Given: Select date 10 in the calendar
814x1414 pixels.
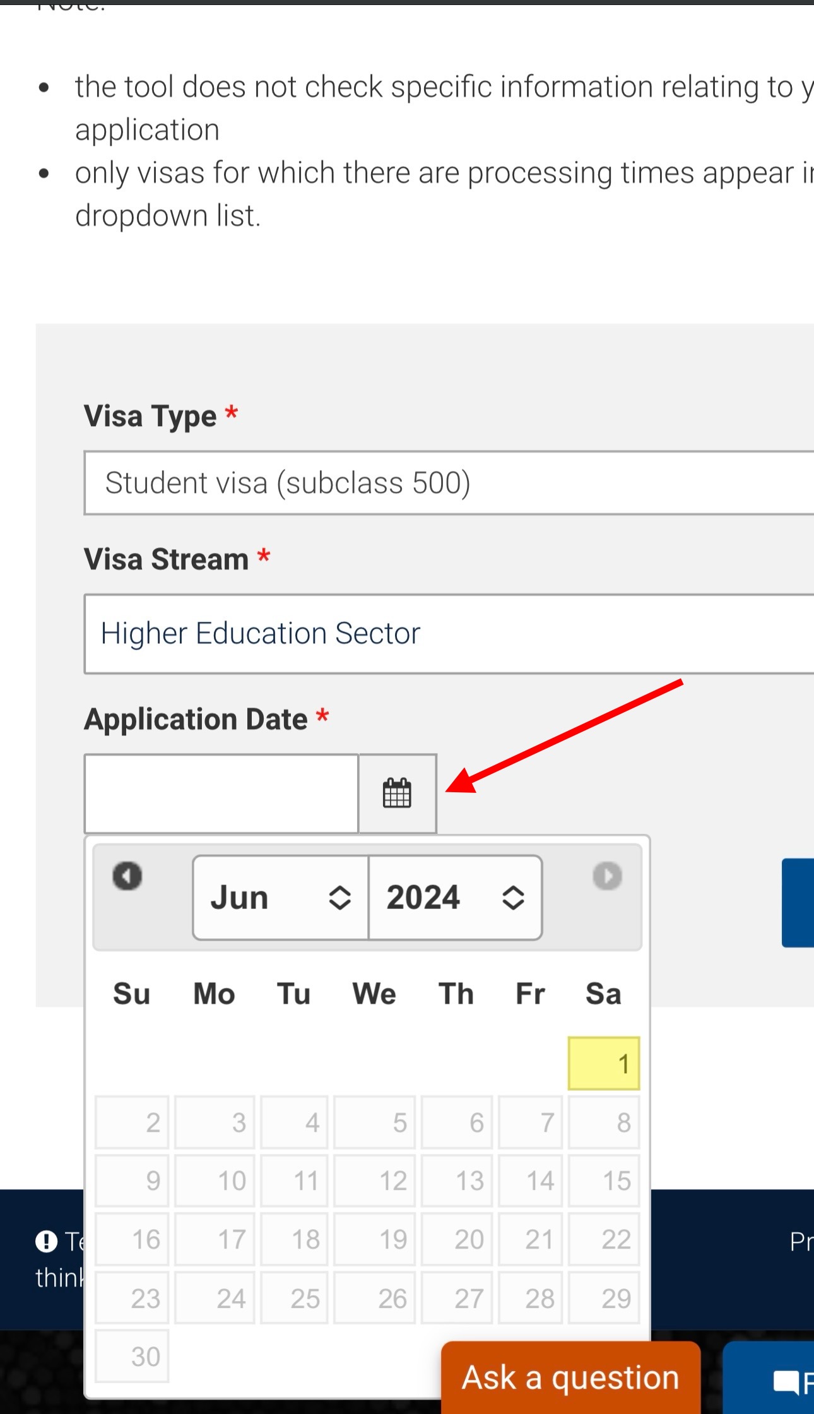Looking at the screenshot, I should [x=215, y=1181].
